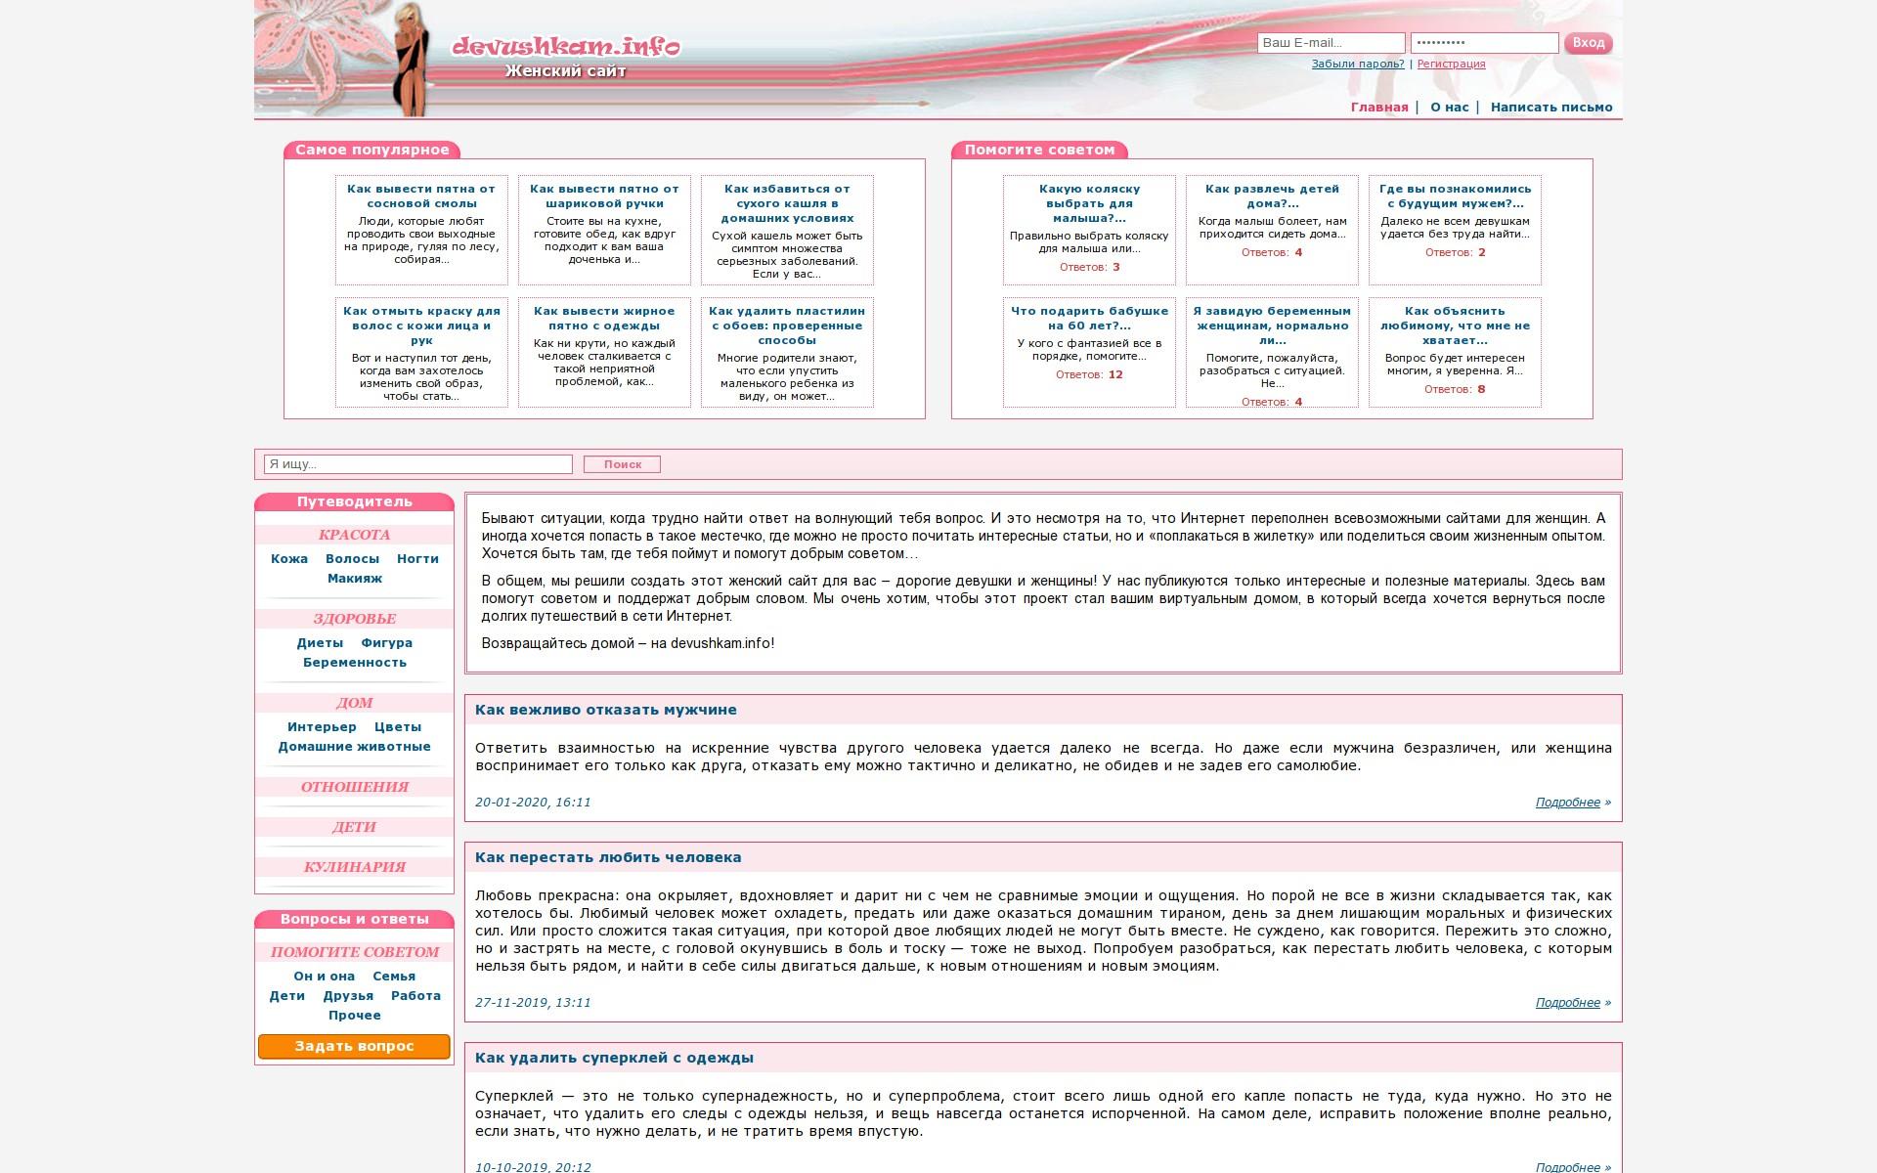The width and height of the screenshot is (1877, 1173).
Task: Open article Как перестать любить человека
Action: [x=608, y=858]
